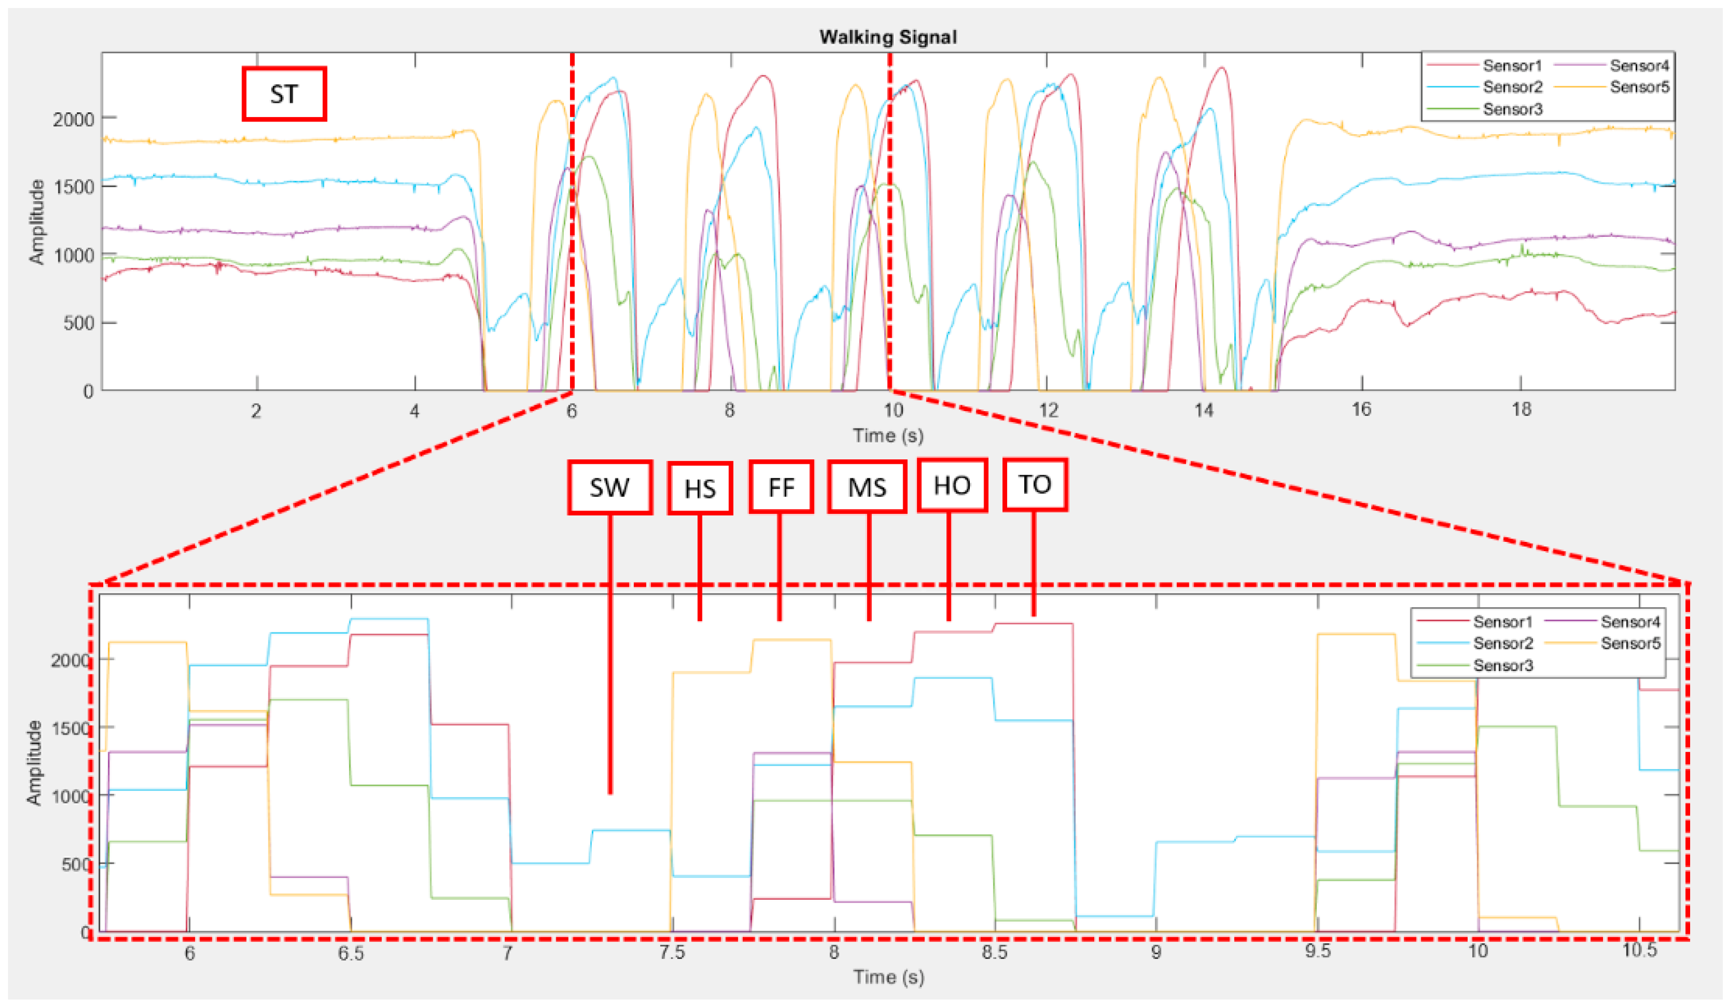The image size is (1732, 1007).
Task: Select the TO phase label box
Action: 1035,485
